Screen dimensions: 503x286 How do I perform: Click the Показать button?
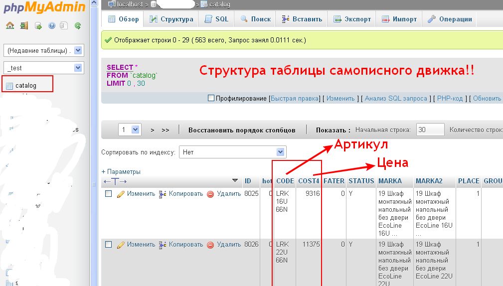[x=333, y=130]
